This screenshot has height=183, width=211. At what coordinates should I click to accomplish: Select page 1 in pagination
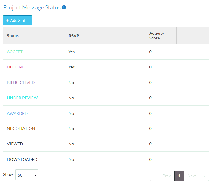179,176
